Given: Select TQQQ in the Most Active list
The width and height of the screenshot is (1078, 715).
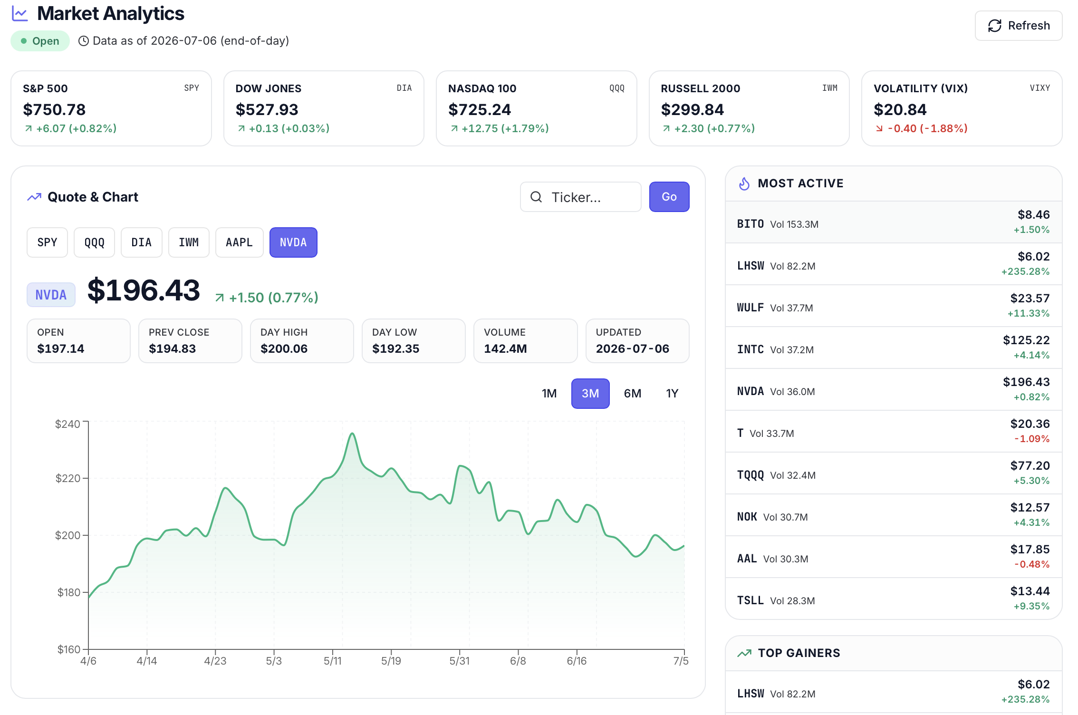Looking at the screenshot, I should [894, 473].
